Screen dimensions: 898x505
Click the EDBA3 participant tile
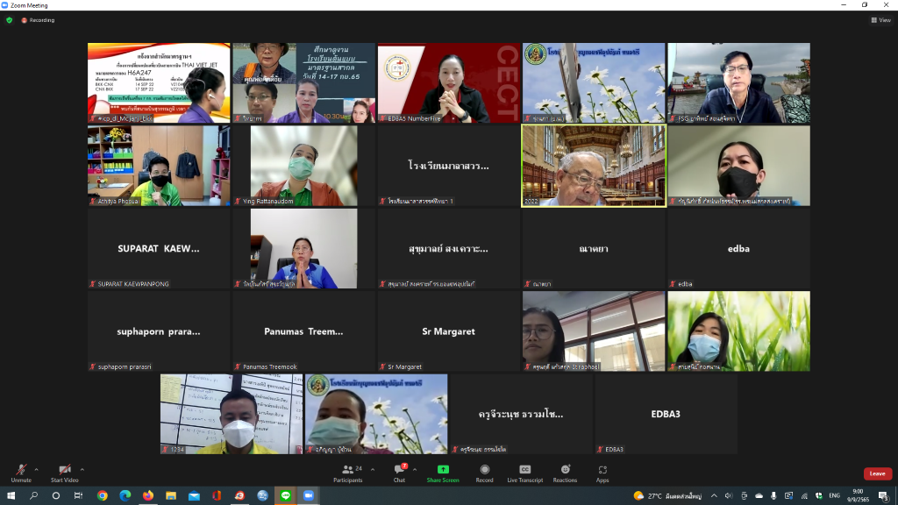(x=666, y=414)
